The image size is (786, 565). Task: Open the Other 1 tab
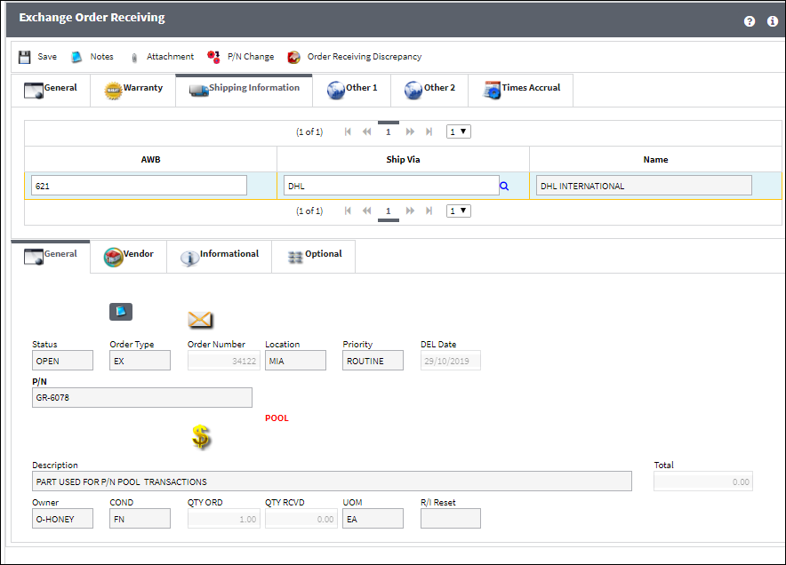tap(351, 90)
